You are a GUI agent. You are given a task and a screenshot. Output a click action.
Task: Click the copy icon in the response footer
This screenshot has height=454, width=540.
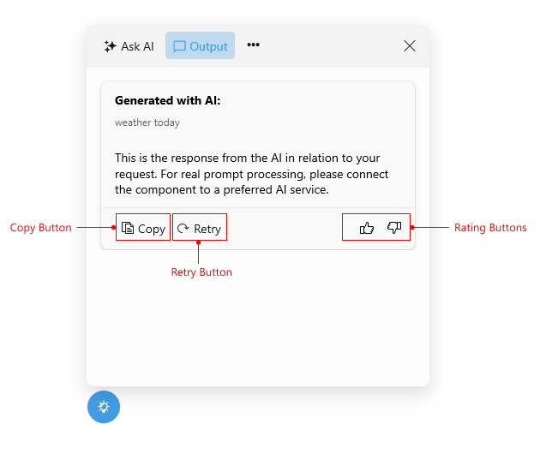(128, 228)
